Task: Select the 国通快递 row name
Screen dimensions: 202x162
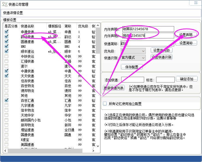Action: (x=28, y=135)
